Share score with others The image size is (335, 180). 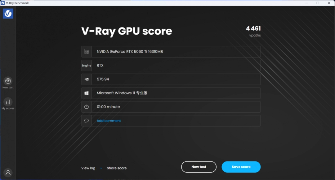coord(117,168)
